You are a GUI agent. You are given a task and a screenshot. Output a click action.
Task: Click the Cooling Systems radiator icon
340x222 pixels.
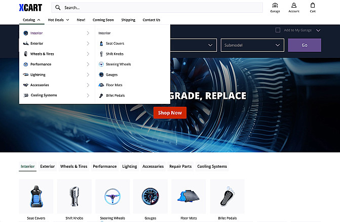(26, 95)
